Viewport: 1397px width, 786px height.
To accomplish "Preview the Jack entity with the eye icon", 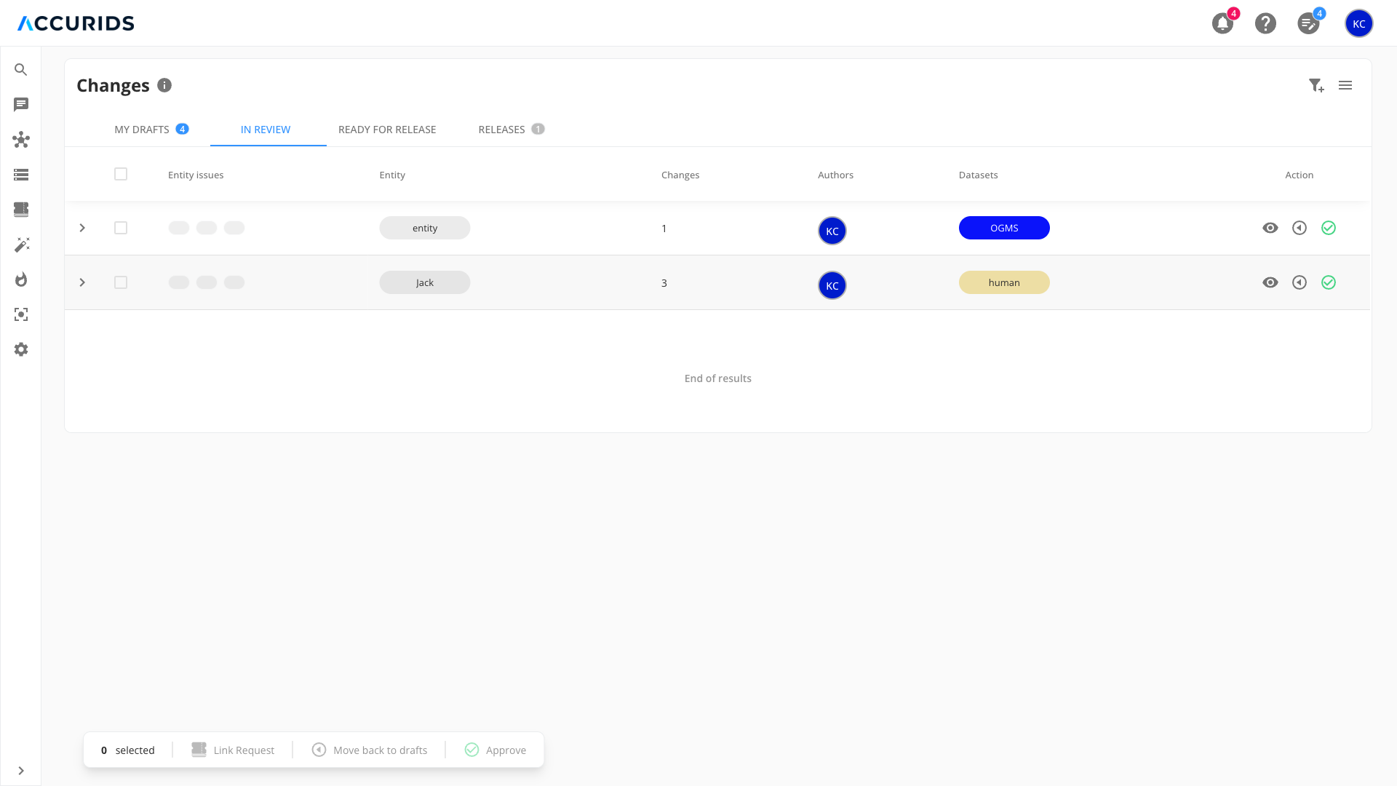I will tap(1270, 282).
